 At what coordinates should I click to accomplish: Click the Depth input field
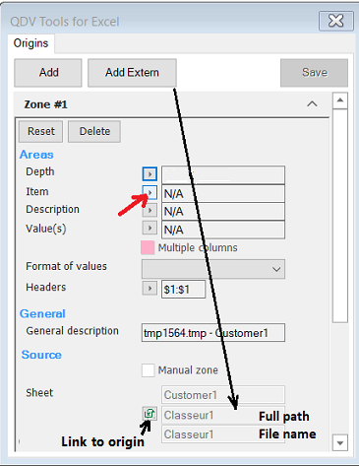point(223,174)
